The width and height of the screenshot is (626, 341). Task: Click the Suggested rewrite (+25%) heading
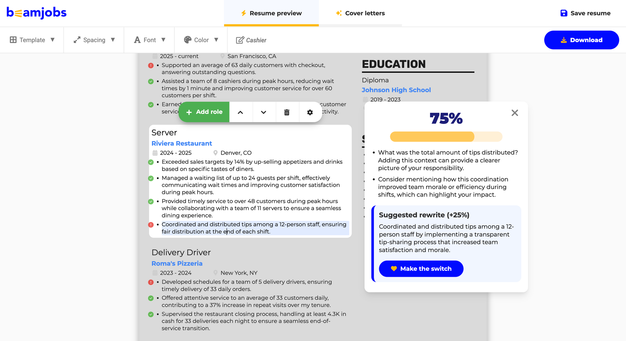424,215
